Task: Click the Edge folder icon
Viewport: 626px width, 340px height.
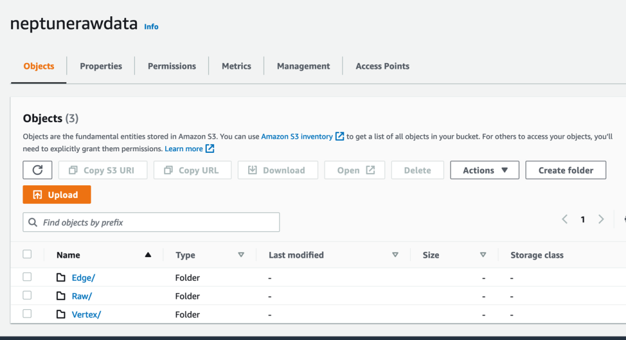Action: pyautogui.click(x=61, y=277)
